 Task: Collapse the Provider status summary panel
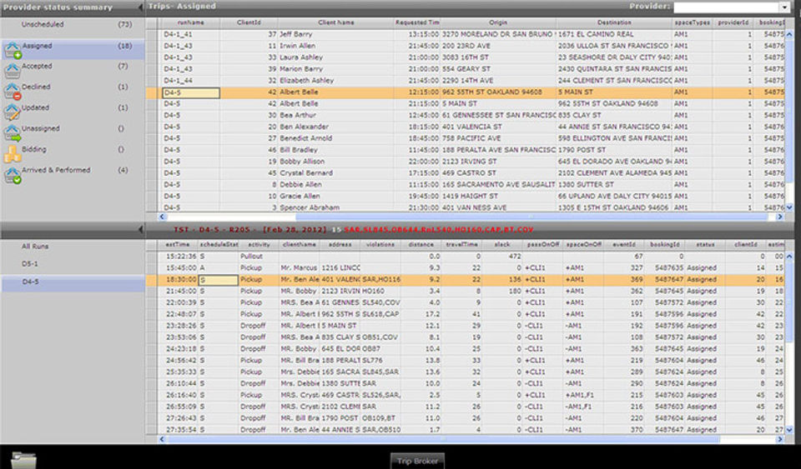tap(140, 7)
